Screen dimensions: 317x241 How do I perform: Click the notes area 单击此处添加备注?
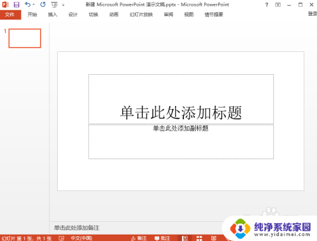click(x=77, y=228)
